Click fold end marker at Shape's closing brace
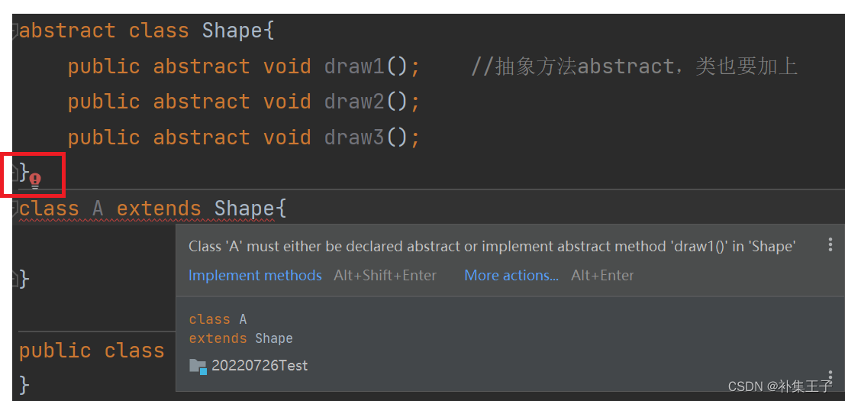The width and height of the screenshot is (845, 401). tap(15, 173)
